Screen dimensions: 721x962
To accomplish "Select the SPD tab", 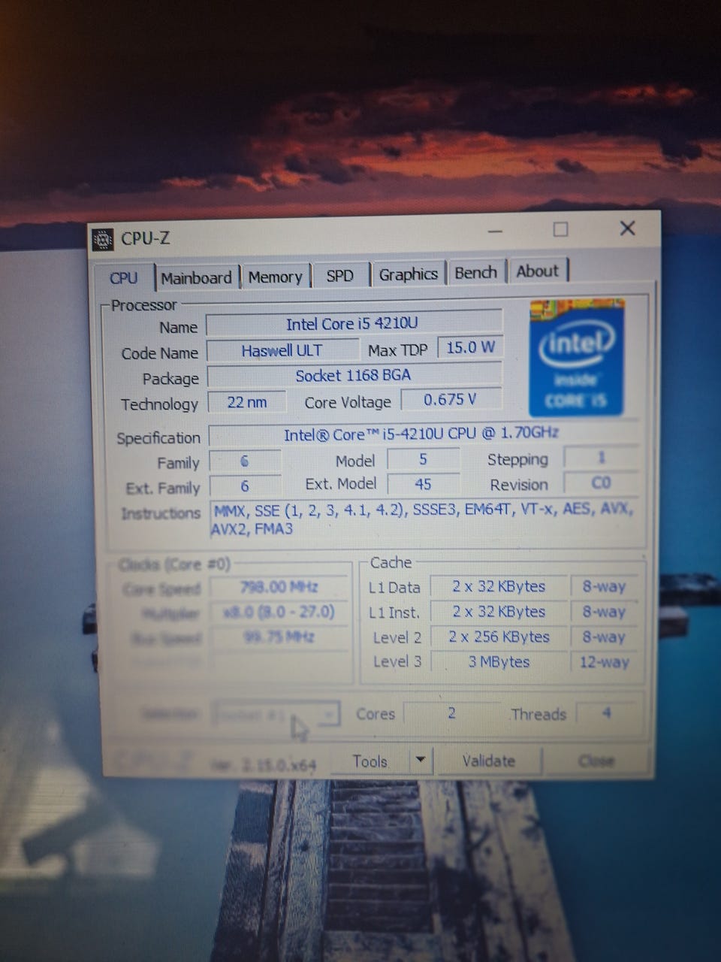I will [339, 275].
